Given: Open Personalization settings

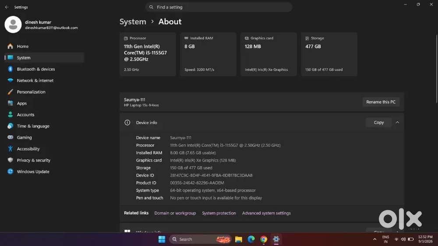Looking at the screenshot, I should coord(31,92).
